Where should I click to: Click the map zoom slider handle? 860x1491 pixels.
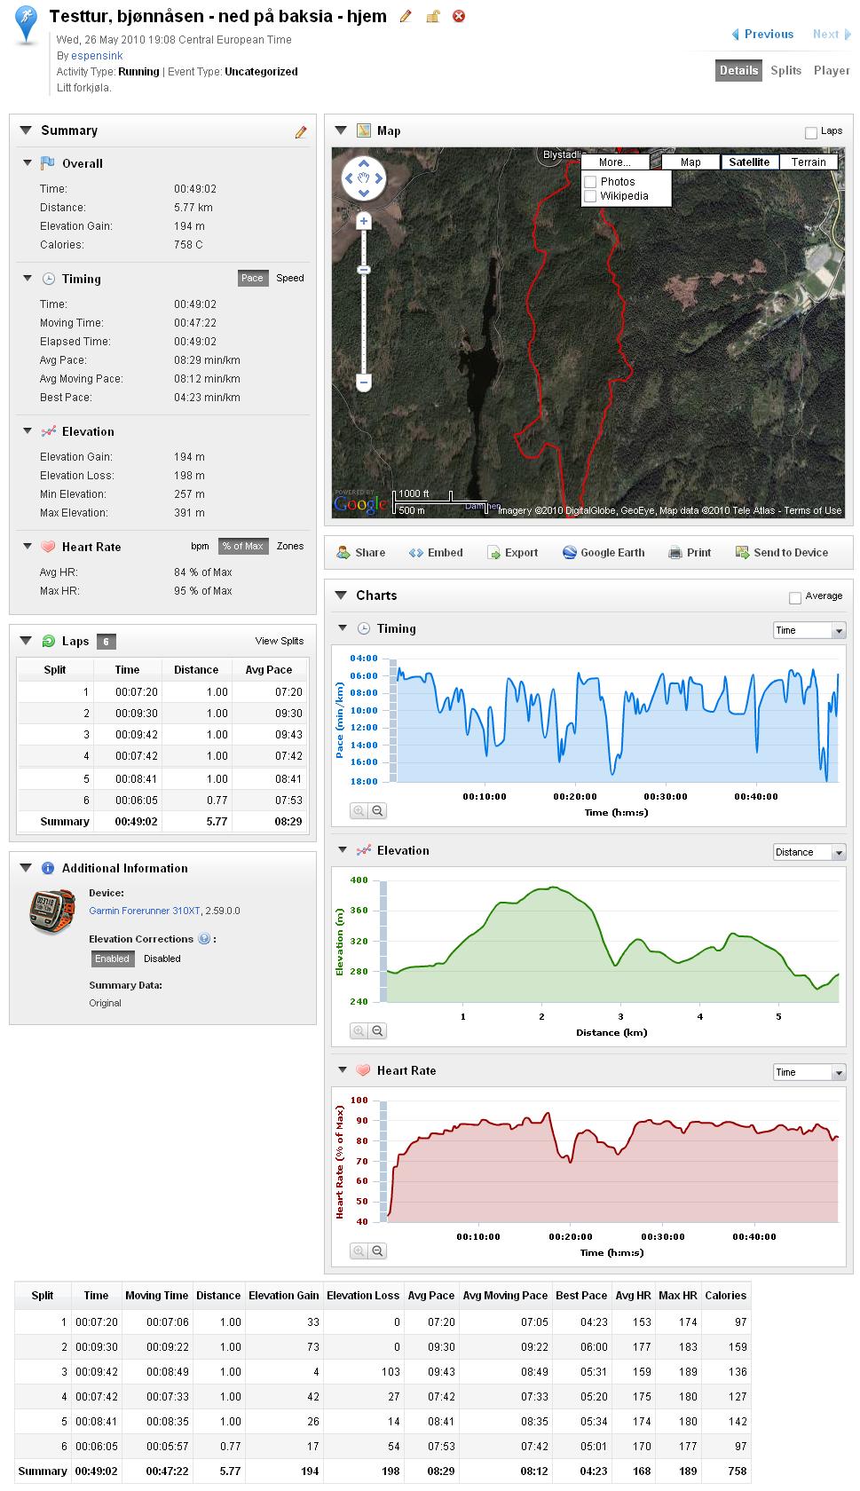tap(363, 269)
